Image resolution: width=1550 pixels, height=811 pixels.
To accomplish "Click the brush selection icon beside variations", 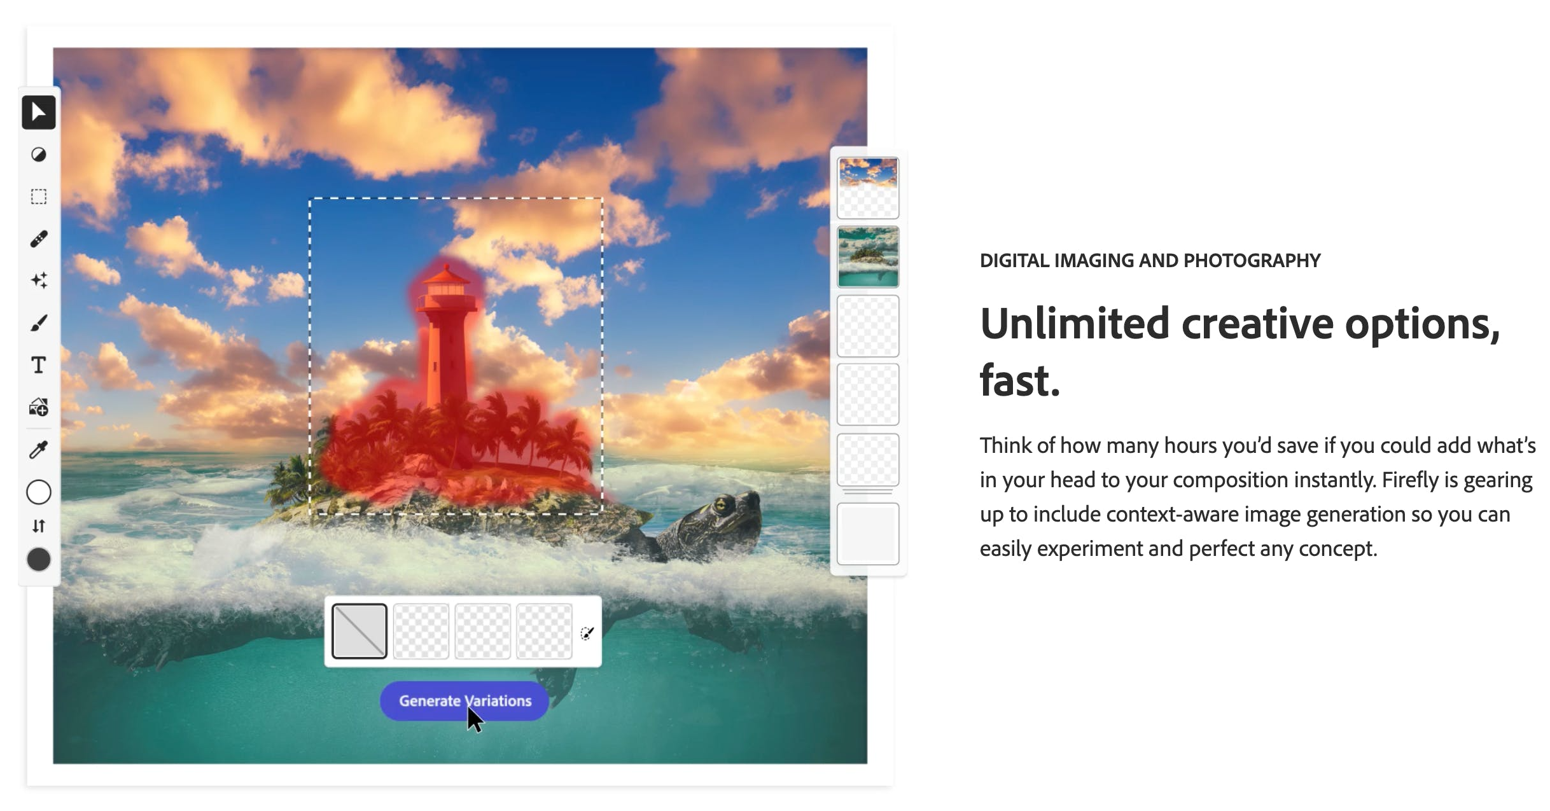I will coord(587,633).
